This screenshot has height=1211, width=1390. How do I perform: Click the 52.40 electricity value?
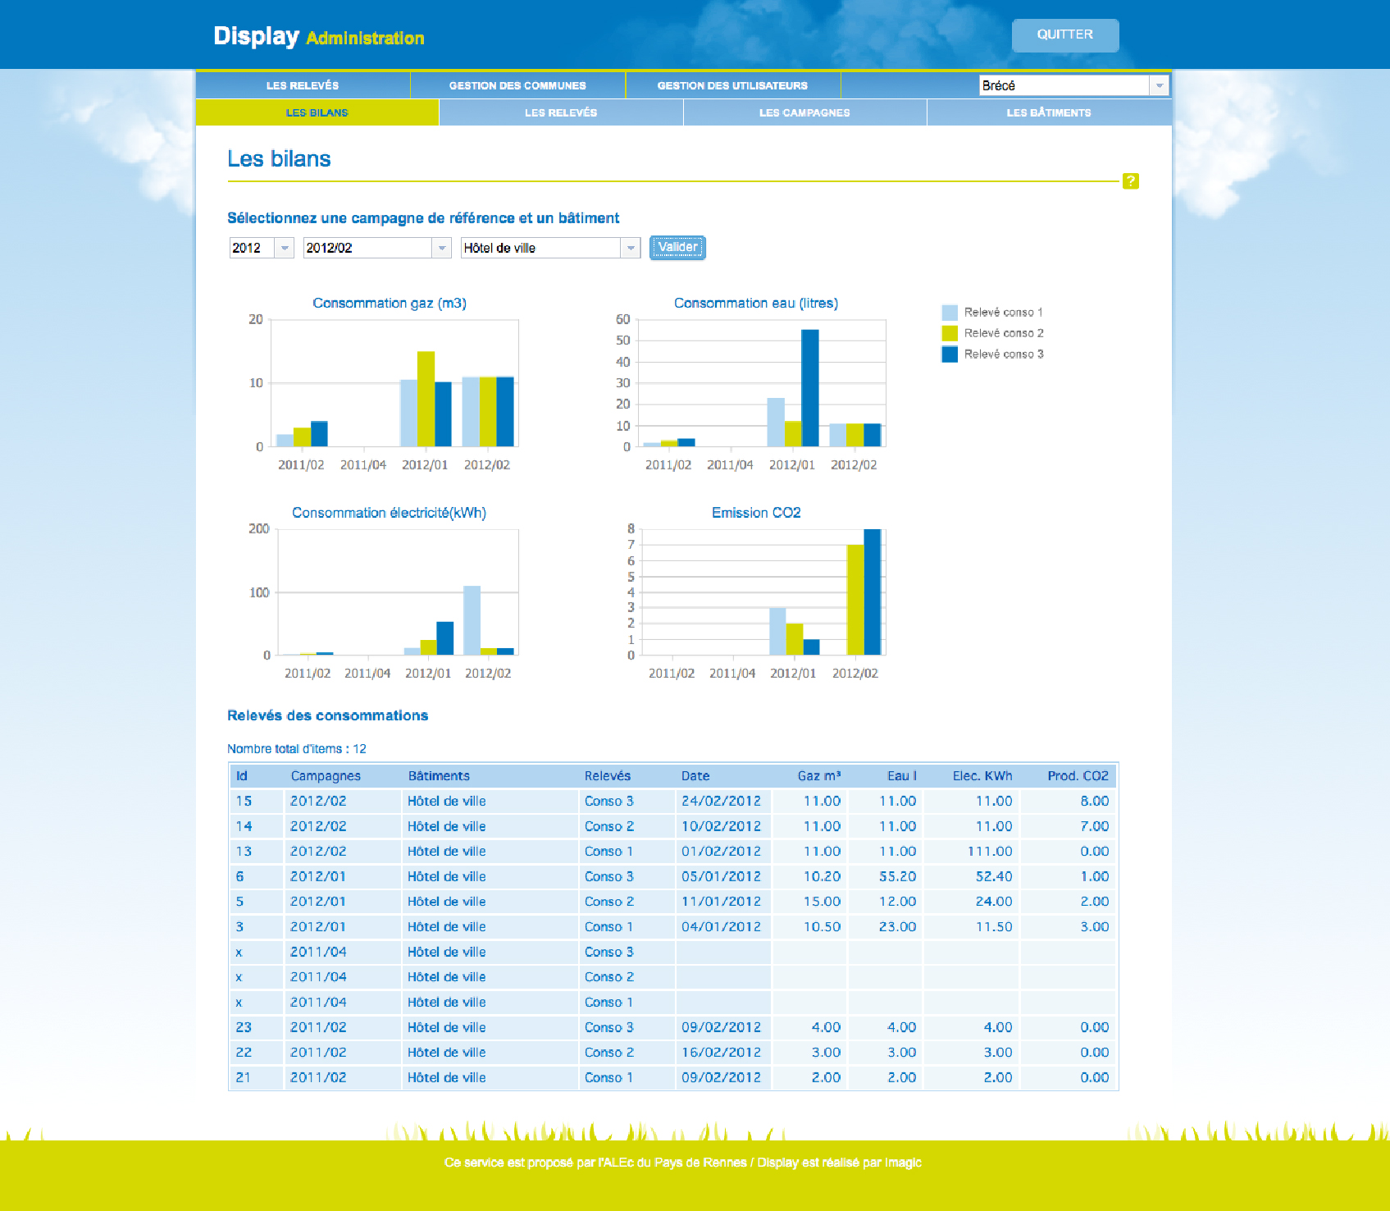pyautogui.click(x=994, y=876)
